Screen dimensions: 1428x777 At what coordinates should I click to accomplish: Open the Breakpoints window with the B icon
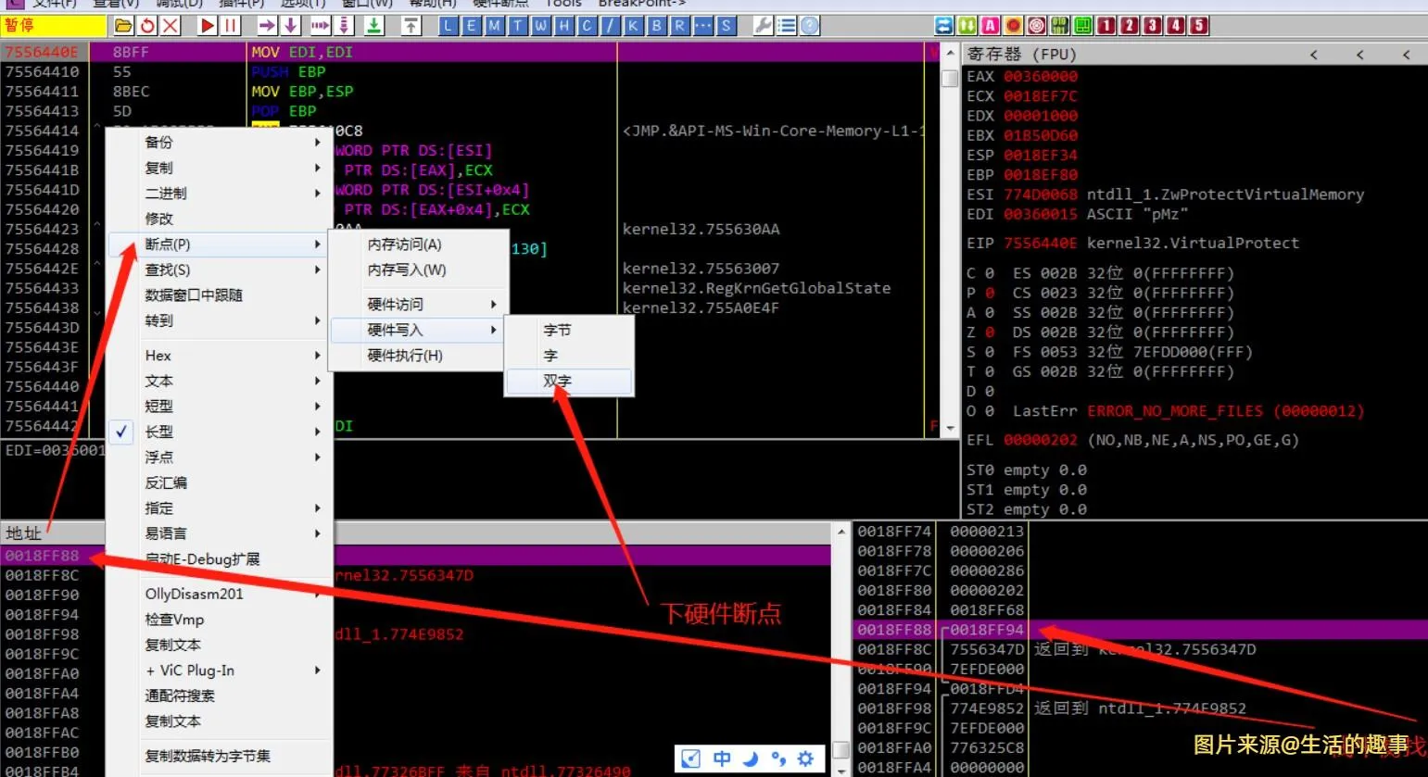[x=658, y=26]
